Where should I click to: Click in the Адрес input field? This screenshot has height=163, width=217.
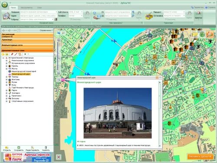click(x=38, y=16)
